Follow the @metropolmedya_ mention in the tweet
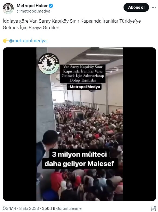158x212 pixels. click(x=29, y=41)
